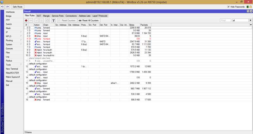Viewport: 253px width, 134px height.
Task: Switch to the NAT tab
Action: click(39, 16)
